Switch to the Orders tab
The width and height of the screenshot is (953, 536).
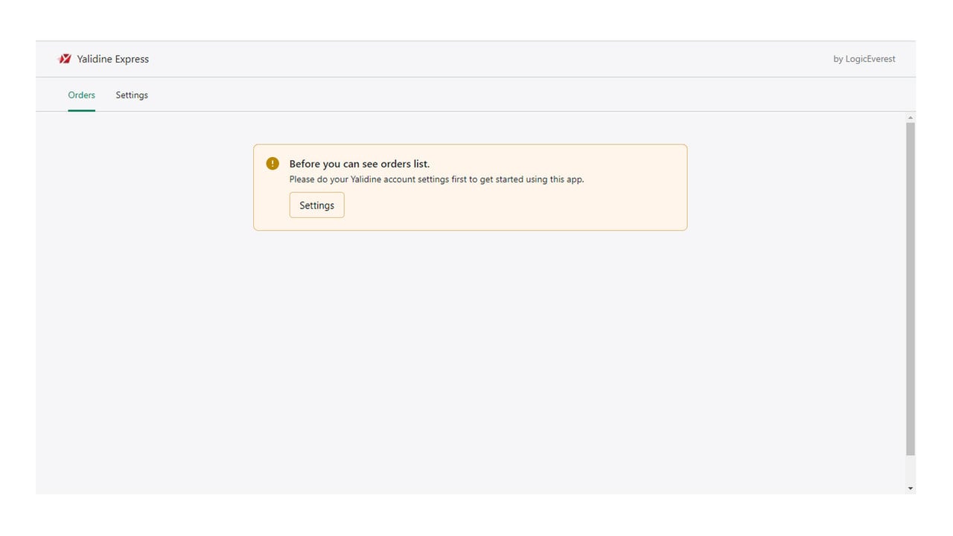tap(81, 95)
